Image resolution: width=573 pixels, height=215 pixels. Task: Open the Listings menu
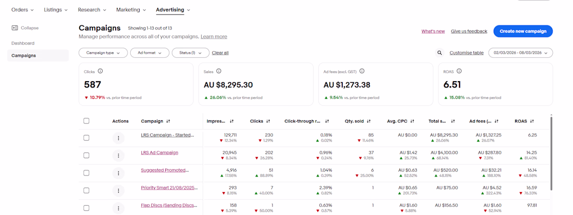point(56,10)
